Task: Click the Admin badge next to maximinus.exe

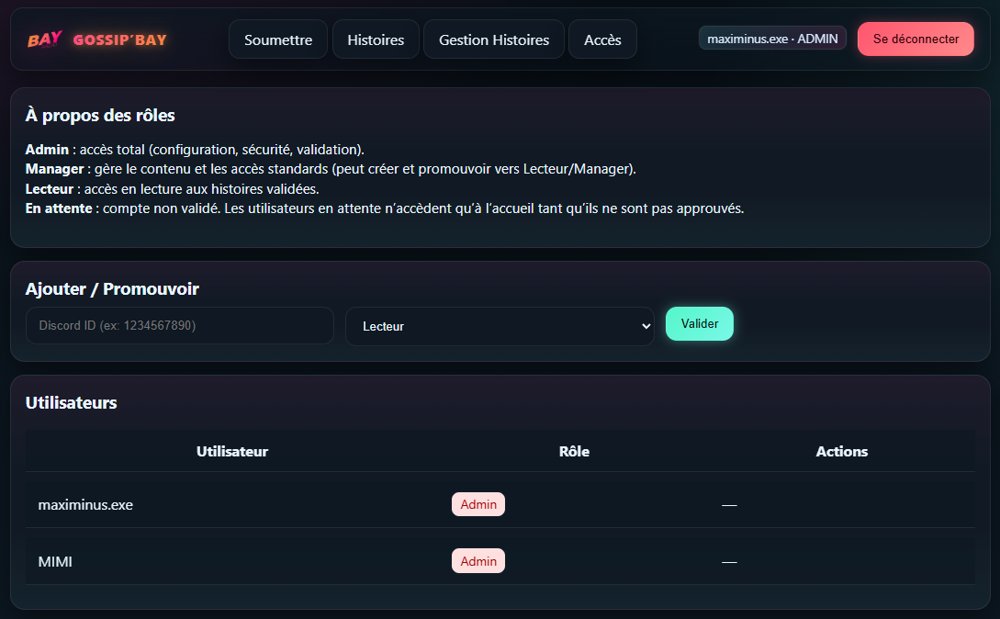Action: pyautogui.click(x=478, y=504)
